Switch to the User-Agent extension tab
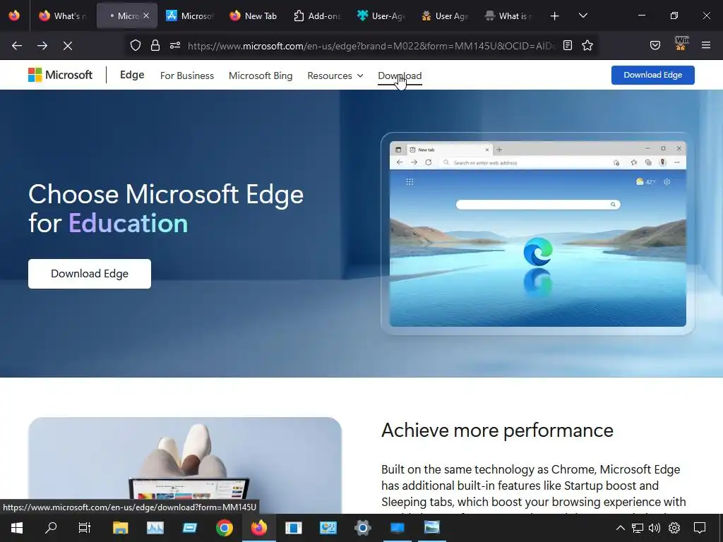Viewport: 723px width, 542px height. (x=381, y=16)
